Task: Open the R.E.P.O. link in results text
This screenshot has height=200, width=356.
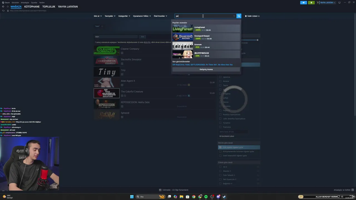Action: (147, 42)
